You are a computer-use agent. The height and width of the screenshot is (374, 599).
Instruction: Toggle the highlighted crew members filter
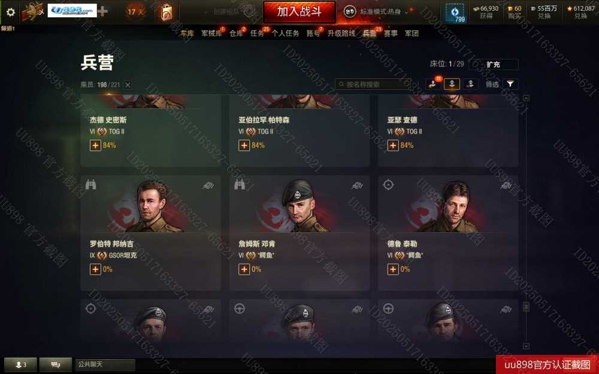[x=452, y=84]
